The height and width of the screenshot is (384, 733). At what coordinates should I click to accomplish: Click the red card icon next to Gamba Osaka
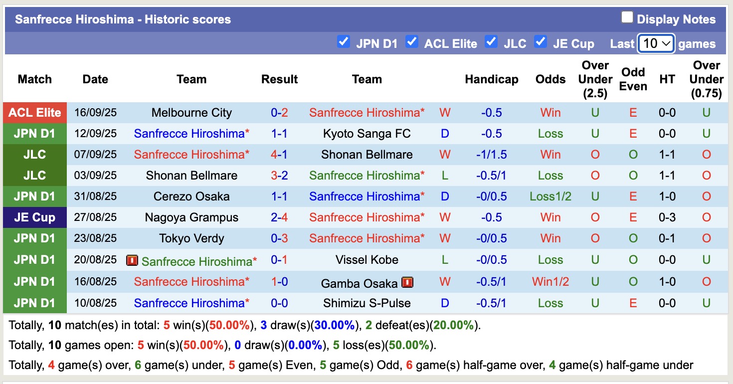[x=408, y=282]
